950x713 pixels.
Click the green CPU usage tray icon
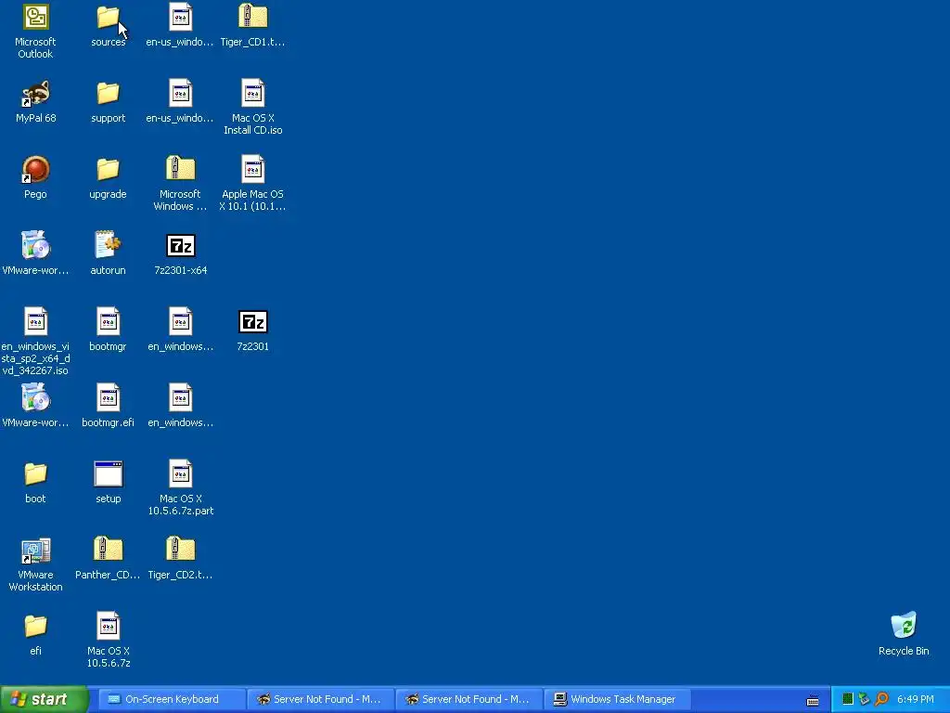pos(848,699)
